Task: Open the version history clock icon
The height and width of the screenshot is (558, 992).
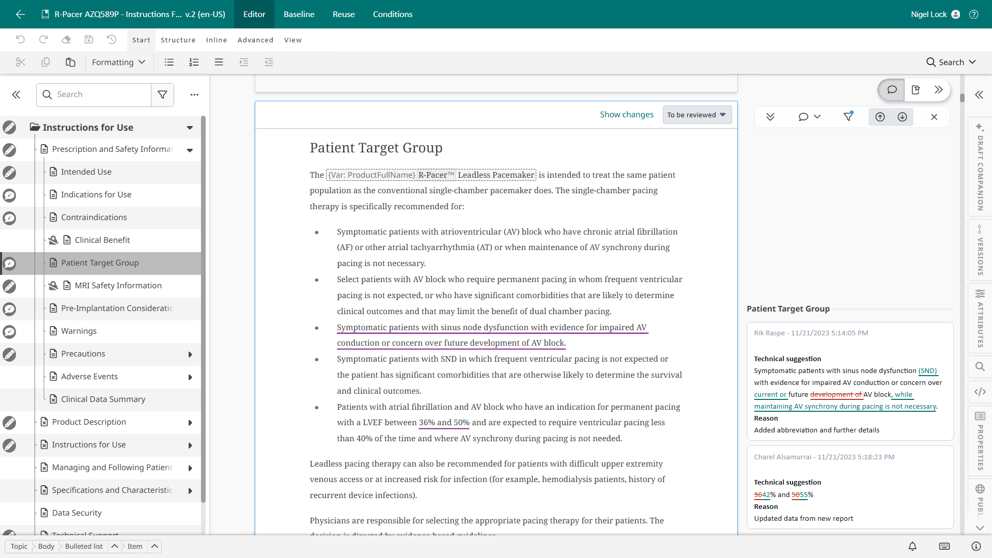Action: tap(112, 39)
